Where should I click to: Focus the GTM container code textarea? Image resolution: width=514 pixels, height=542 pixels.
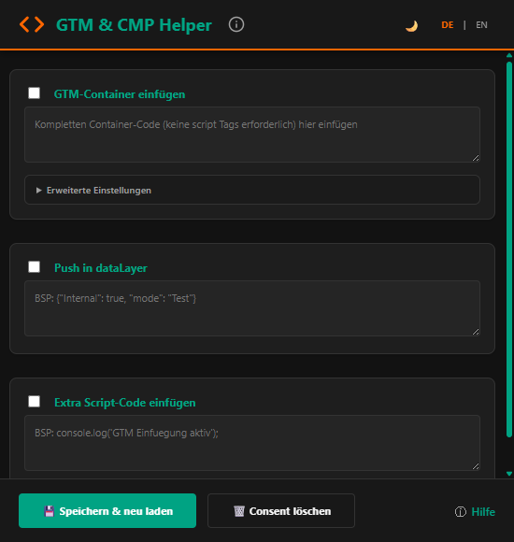[x=252, y=135]
